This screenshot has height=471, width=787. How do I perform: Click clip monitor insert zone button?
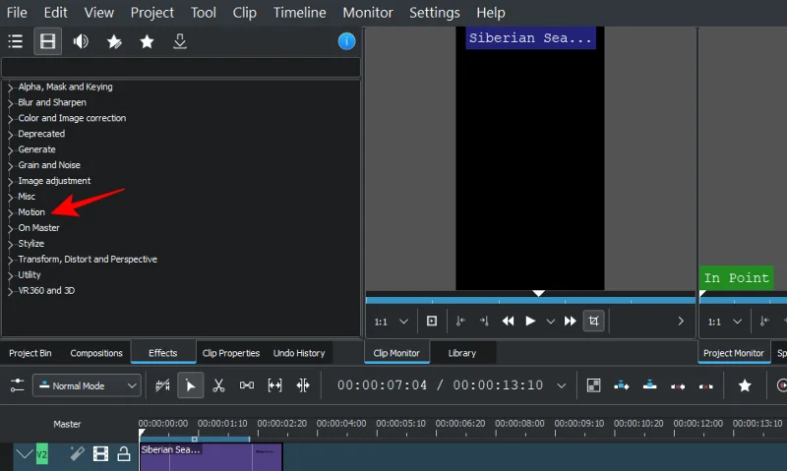tap(432, 321)
